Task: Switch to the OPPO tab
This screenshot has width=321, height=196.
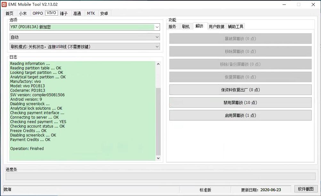Action: coord(38,13)
